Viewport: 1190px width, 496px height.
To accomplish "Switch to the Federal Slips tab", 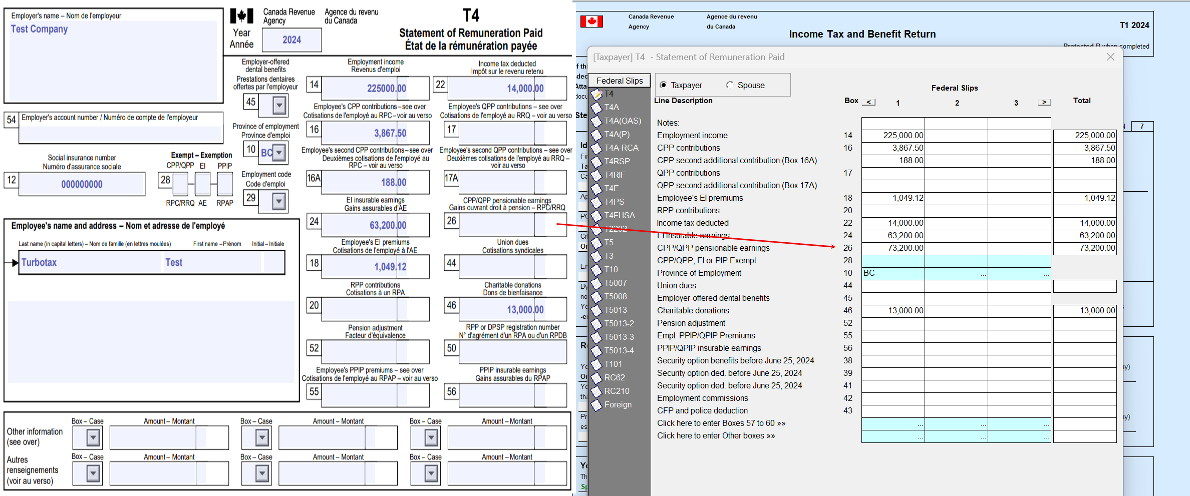I will click(620, 81).
